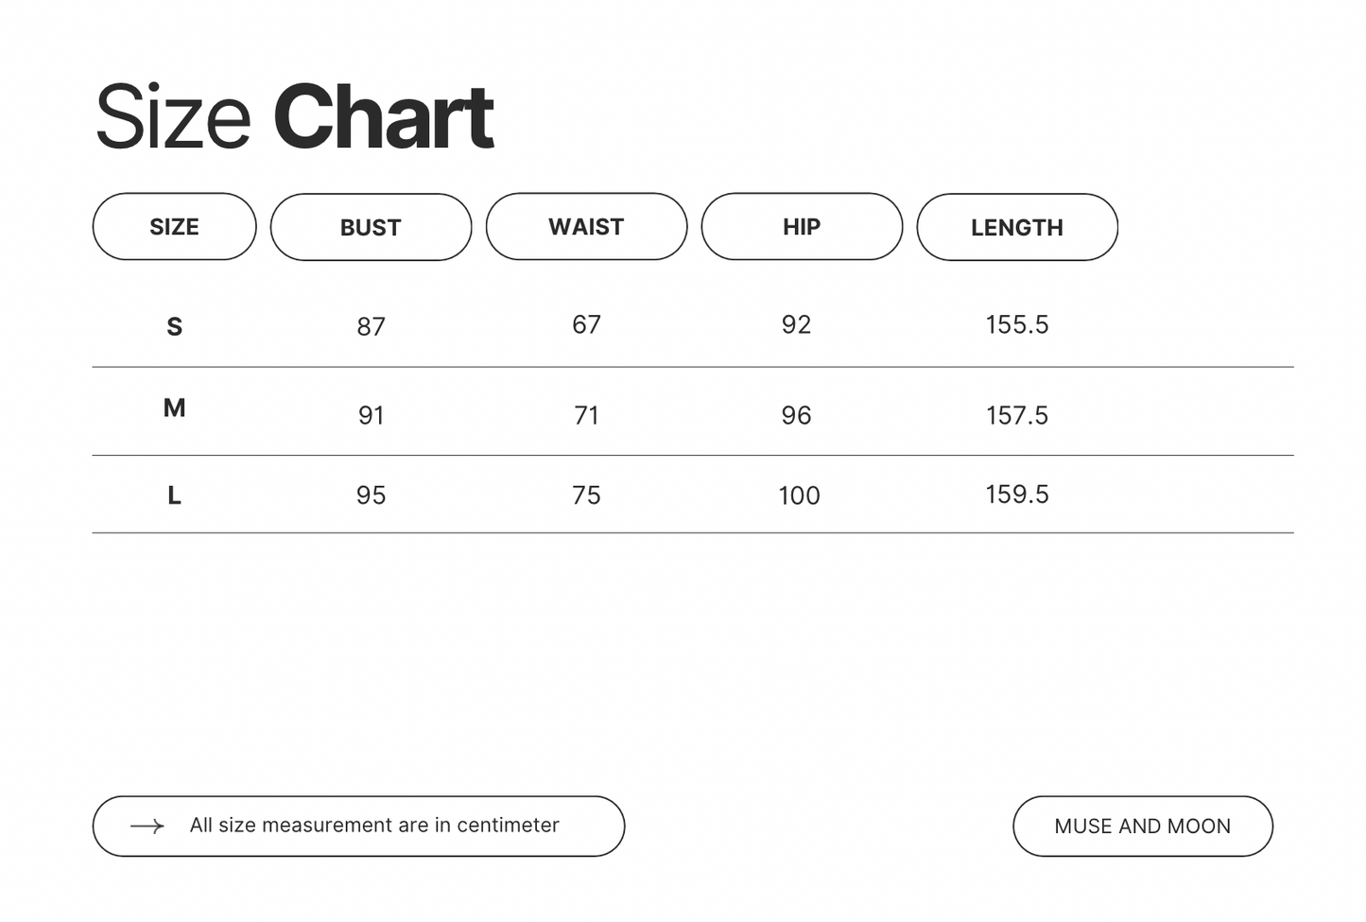Click waist value 71 for size M
The height and width of the screenshot is (922, 1366).
point(586,415)
